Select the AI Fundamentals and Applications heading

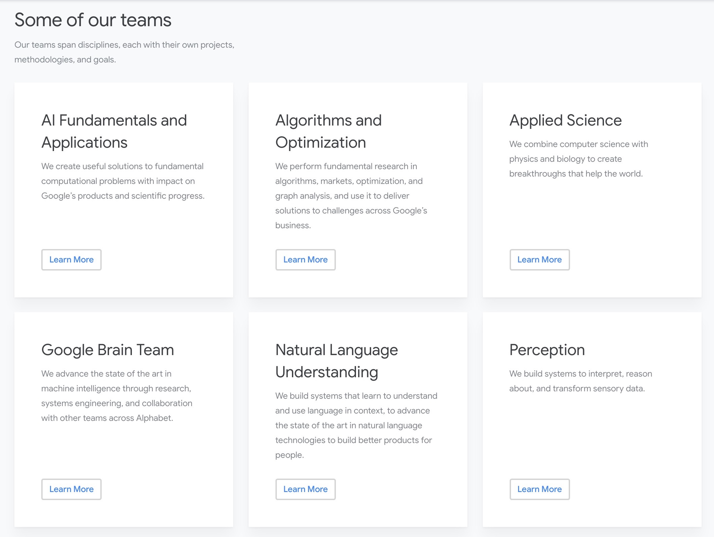coord(114,131)
